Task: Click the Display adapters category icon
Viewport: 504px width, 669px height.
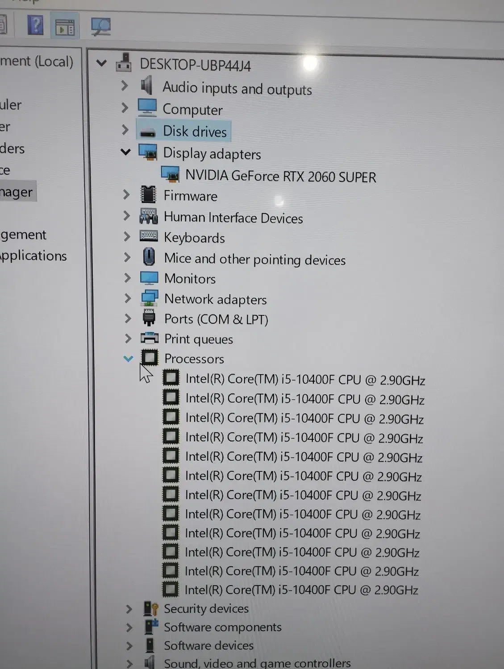Action: pos(148,152)
